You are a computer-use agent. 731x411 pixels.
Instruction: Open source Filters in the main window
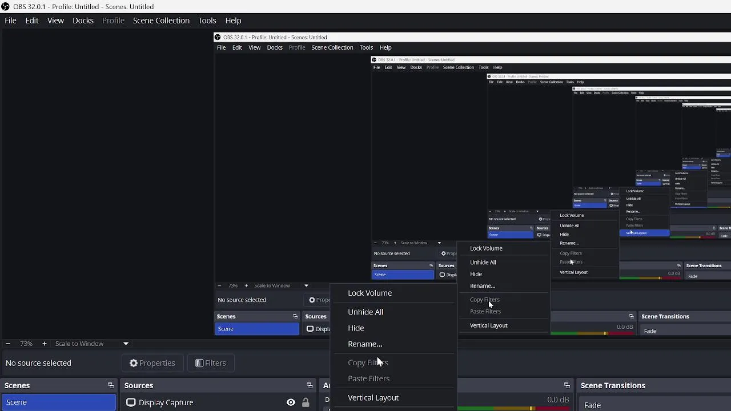[x=211, y=363]
